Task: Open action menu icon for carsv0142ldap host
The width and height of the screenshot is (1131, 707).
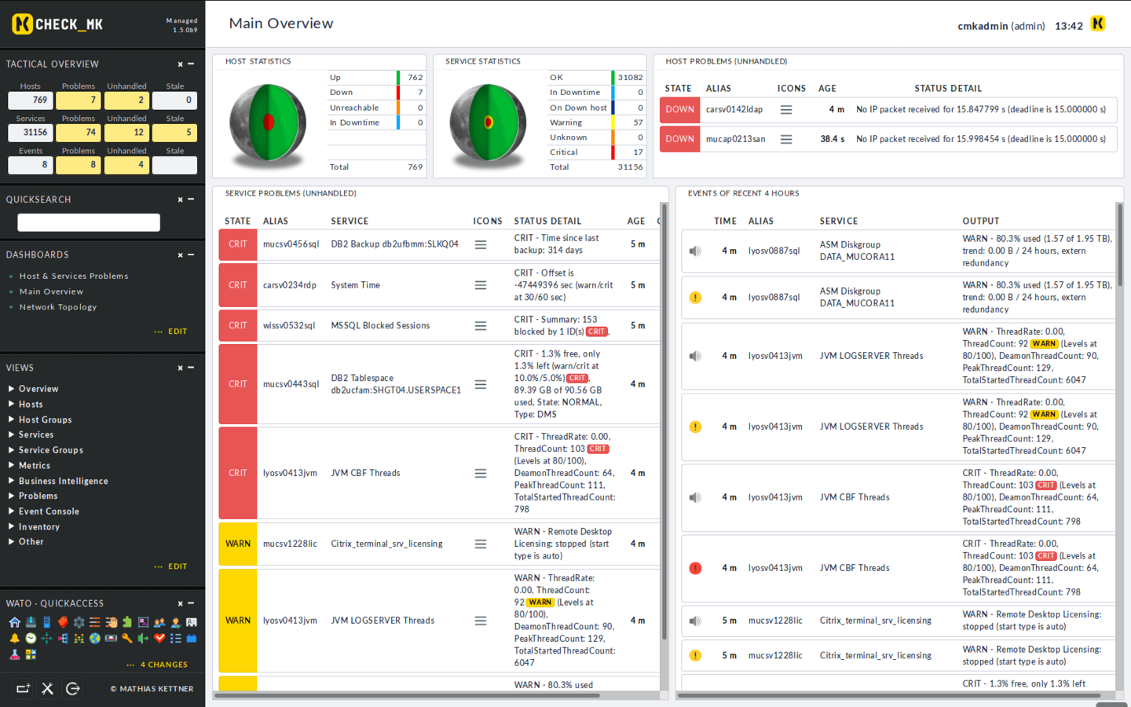Action: [785, 110]
